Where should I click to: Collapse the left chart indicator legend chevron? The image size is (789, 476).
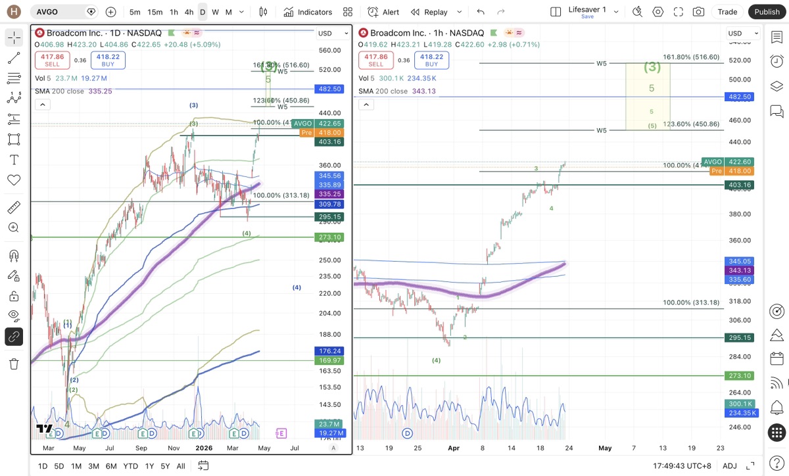pos(41,104)
